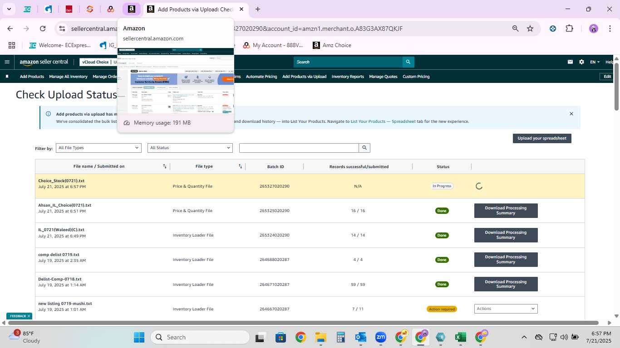Close the Add Products via Upload tab
Image resolution: width=620 pixels, height=348 pixels.
(x=241, y=9)
